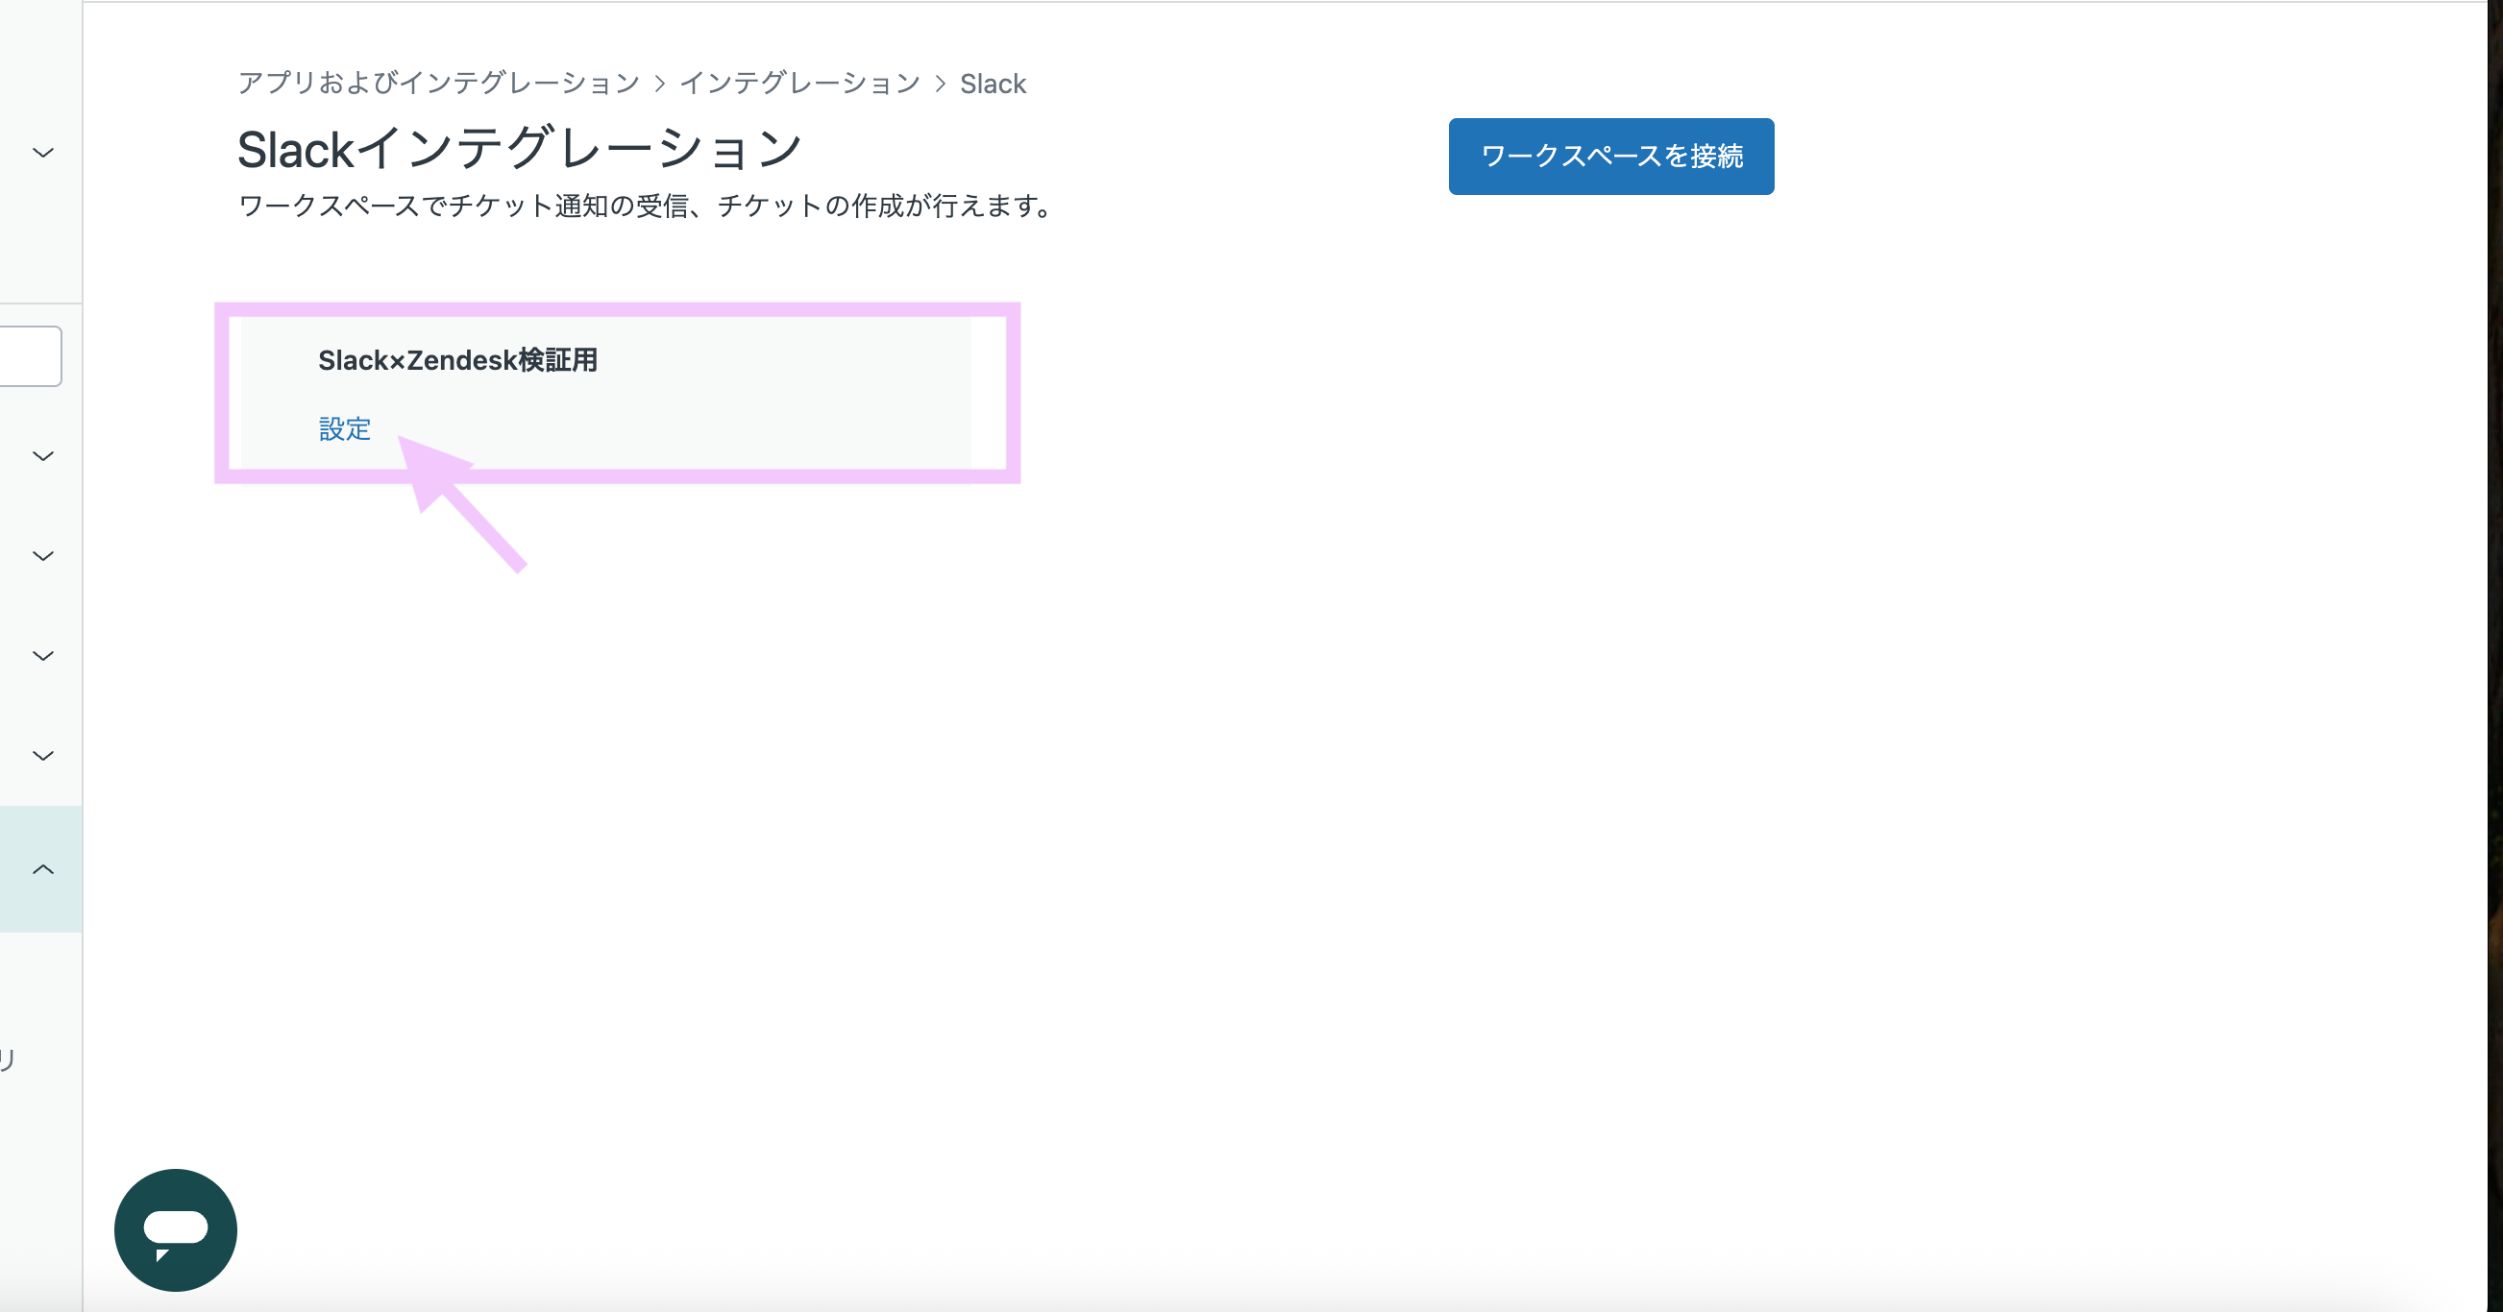Click partially visible sidebar item ending in リ

click(8, 1059)
